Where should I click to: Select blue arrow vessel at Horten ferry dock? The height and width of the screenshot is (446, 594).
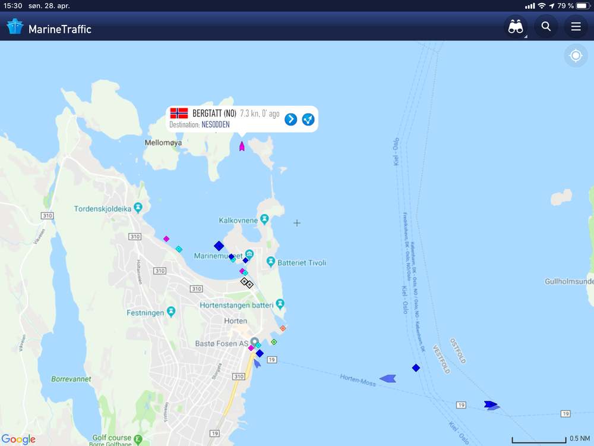click(257, 363)
